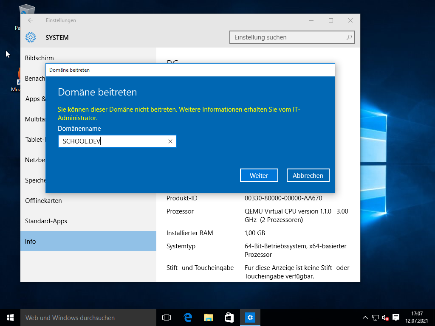Click the Domänenname text field
The height and width of the screenshot is (326, 435).
(x=113, y=141)
